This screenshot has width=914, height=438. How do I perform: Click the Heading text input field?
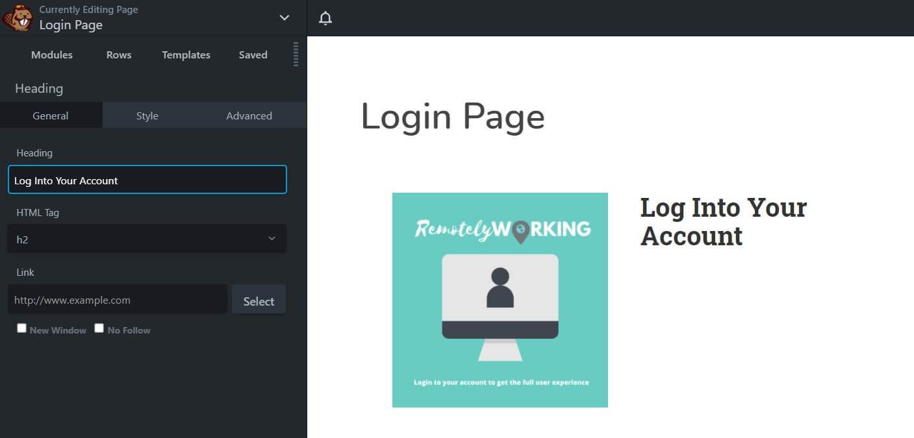coord(147,180)
